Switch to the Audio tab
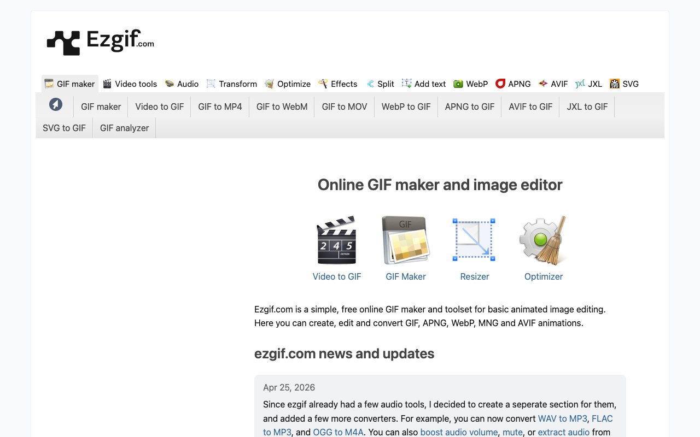700x437 pixels. point(182,84)
